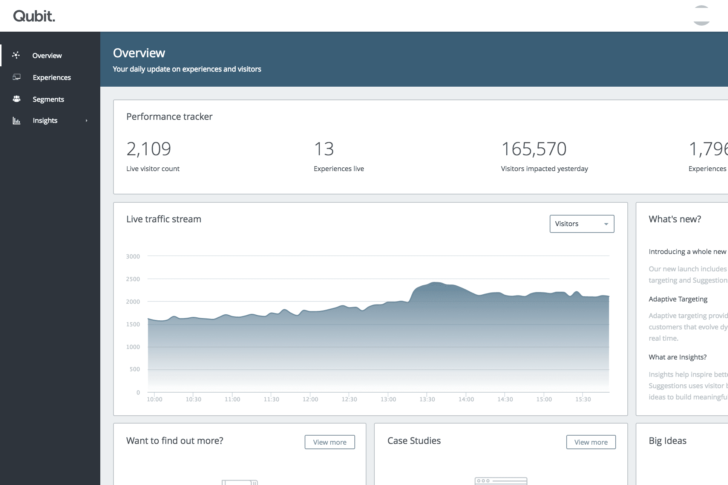Image resolution: width=728 pixels, height=485 pixels.
Task: Click the Big Ideas panel heading
Action: point(667,440)
